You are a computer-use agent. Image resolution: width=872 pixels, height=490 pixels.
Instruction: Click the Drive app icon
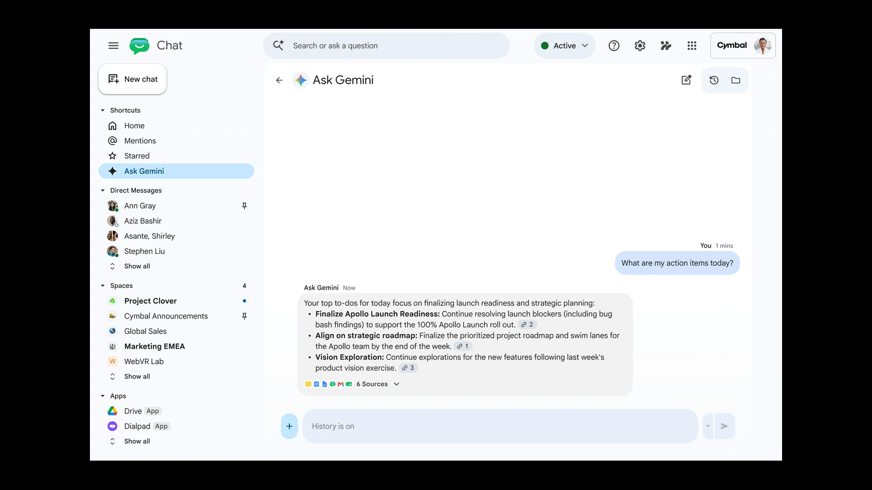tap(113, 411)
